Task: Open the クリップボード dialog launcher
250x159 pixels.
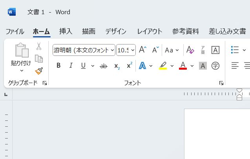Action: (x=45, y=83)
